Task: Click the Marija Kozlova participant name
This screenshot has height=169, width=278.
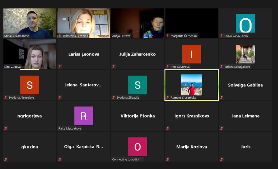Action: (x=191, y=147)
